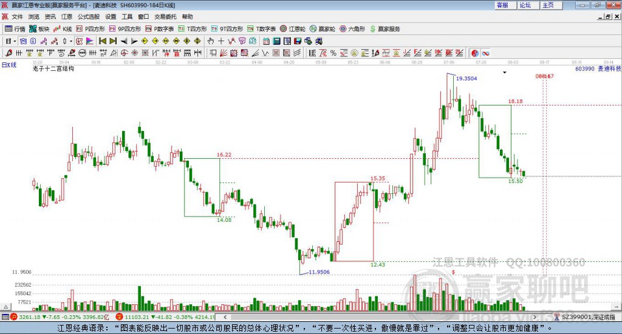
Task: Open the T数字表 time table
Action: [261, 29]
